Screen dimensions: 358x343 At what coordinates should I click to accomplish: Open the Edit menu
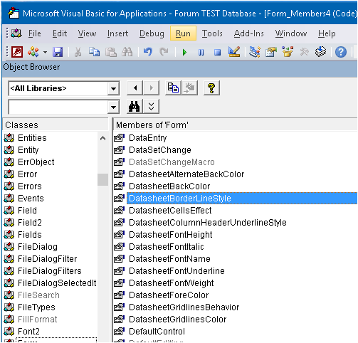coord(60,33)
